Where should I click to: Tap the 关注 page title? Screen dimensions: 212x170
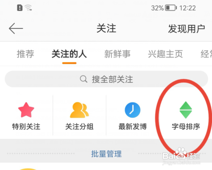106,28
